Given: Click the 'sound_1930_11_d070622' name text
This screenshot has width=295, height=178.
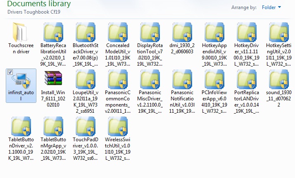Looking at the screenshot, I should click(x=278, y=98).
